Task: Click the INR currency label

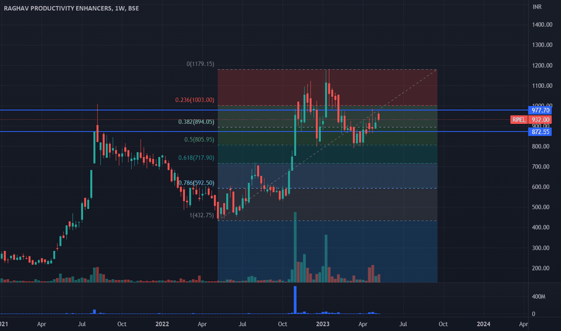Action: pyautogui.click(x=537, y=7)
